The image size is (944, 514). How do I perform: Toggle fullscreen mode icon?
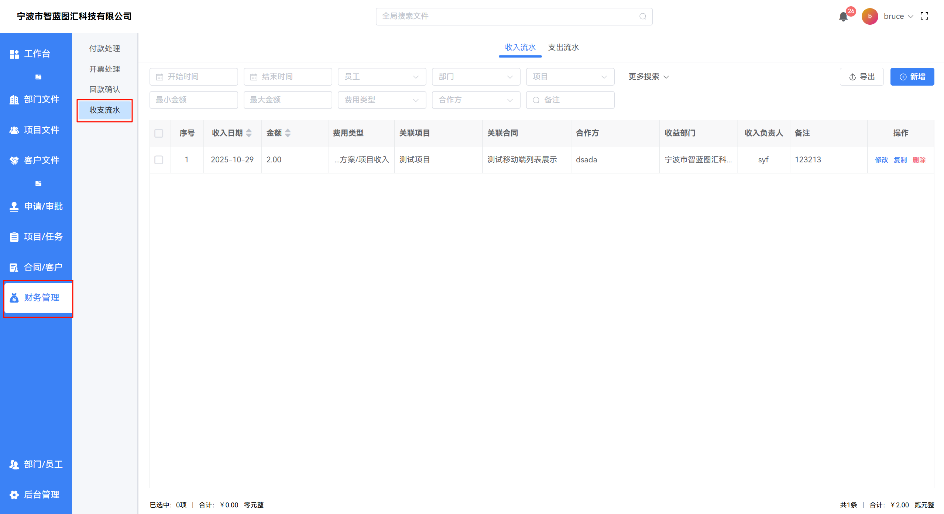924,16
